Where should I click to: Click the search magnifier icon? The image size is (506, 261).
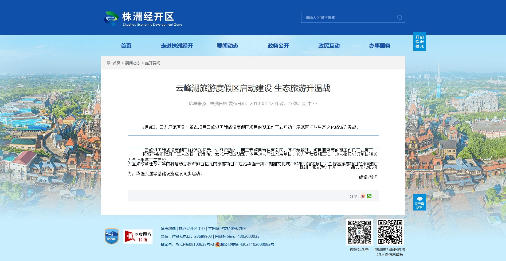click(x=399, y=18)
